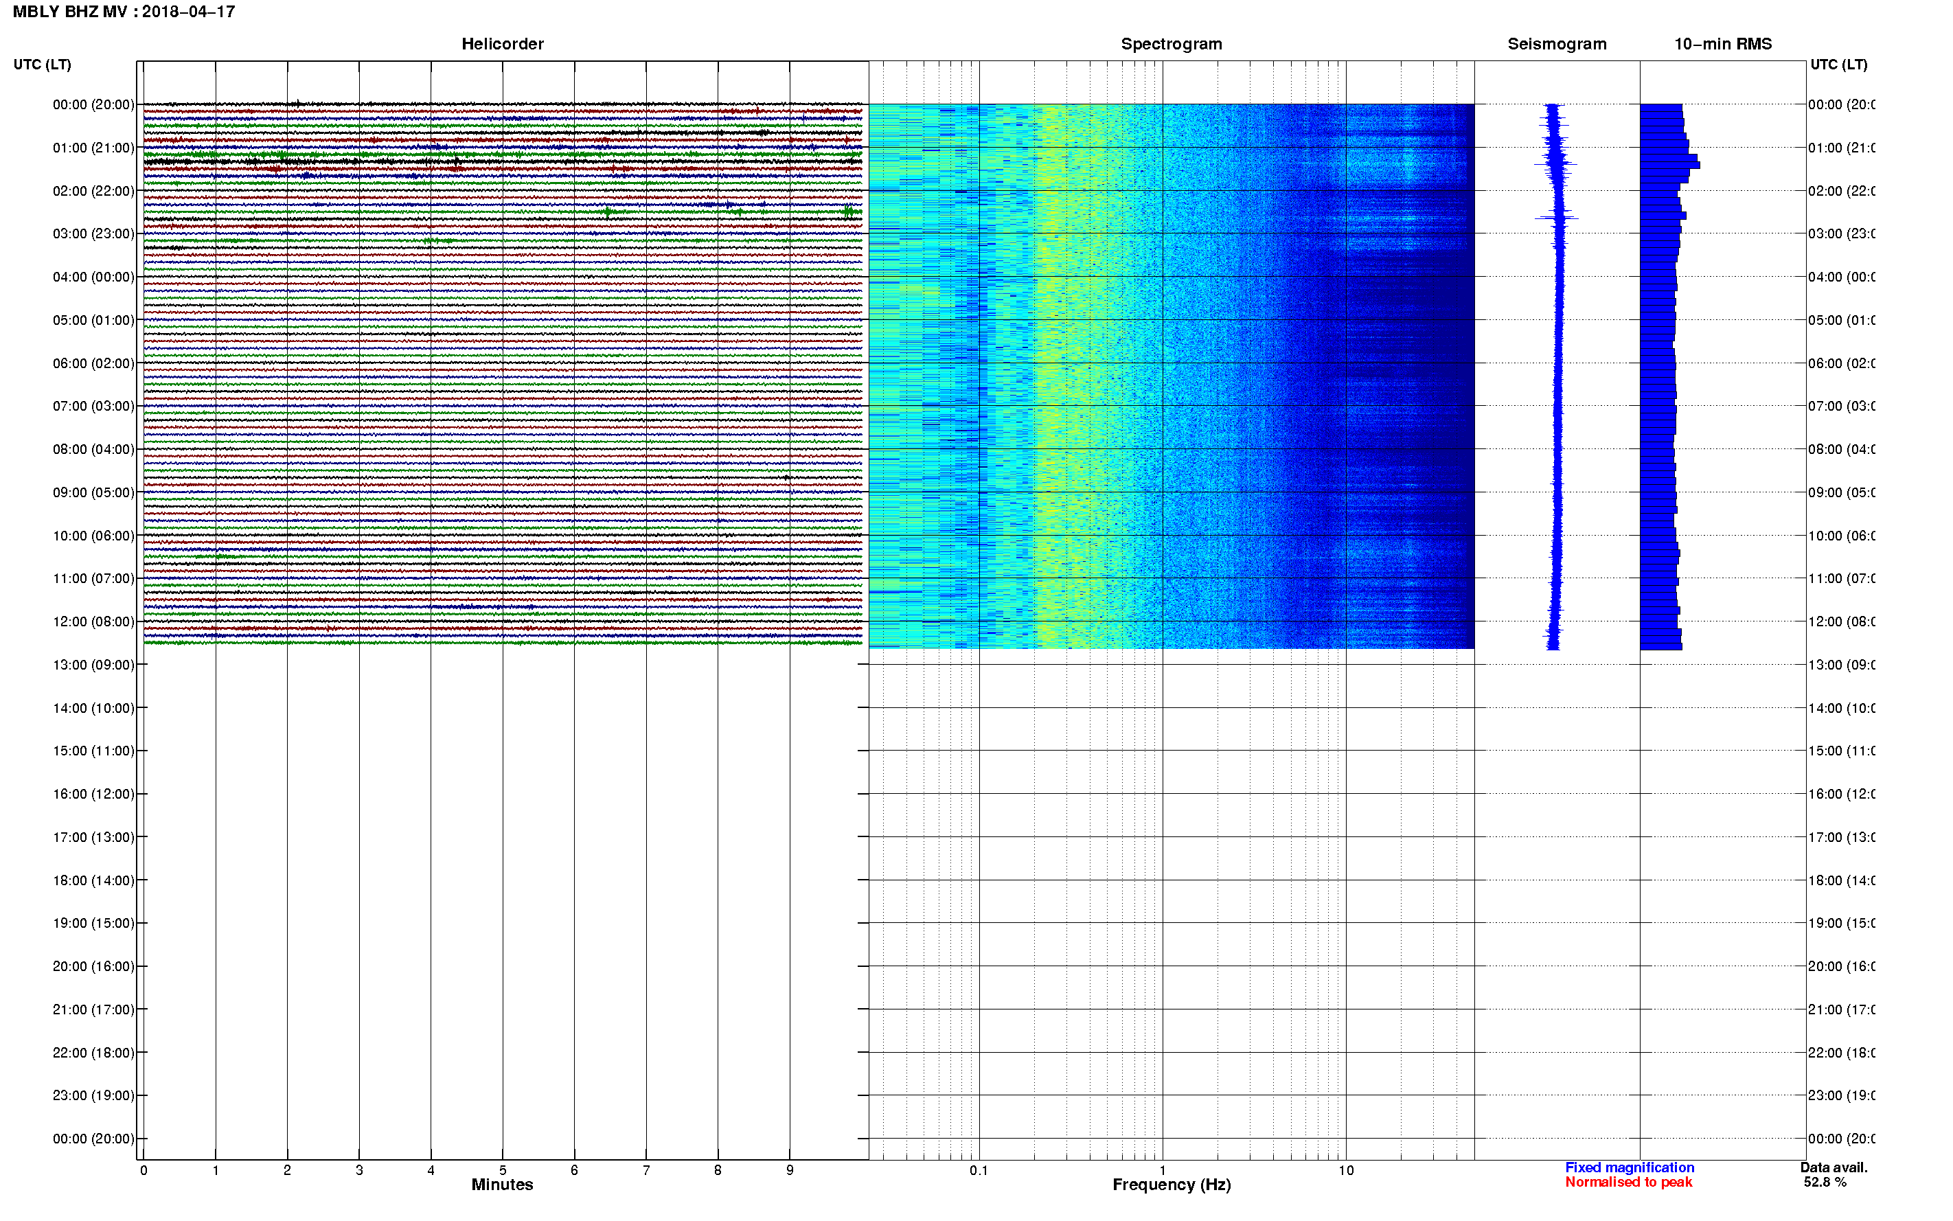Select the '10' frequency axis tick
This screenshot has width=1953, height=1221.
pos(1346,1171)
